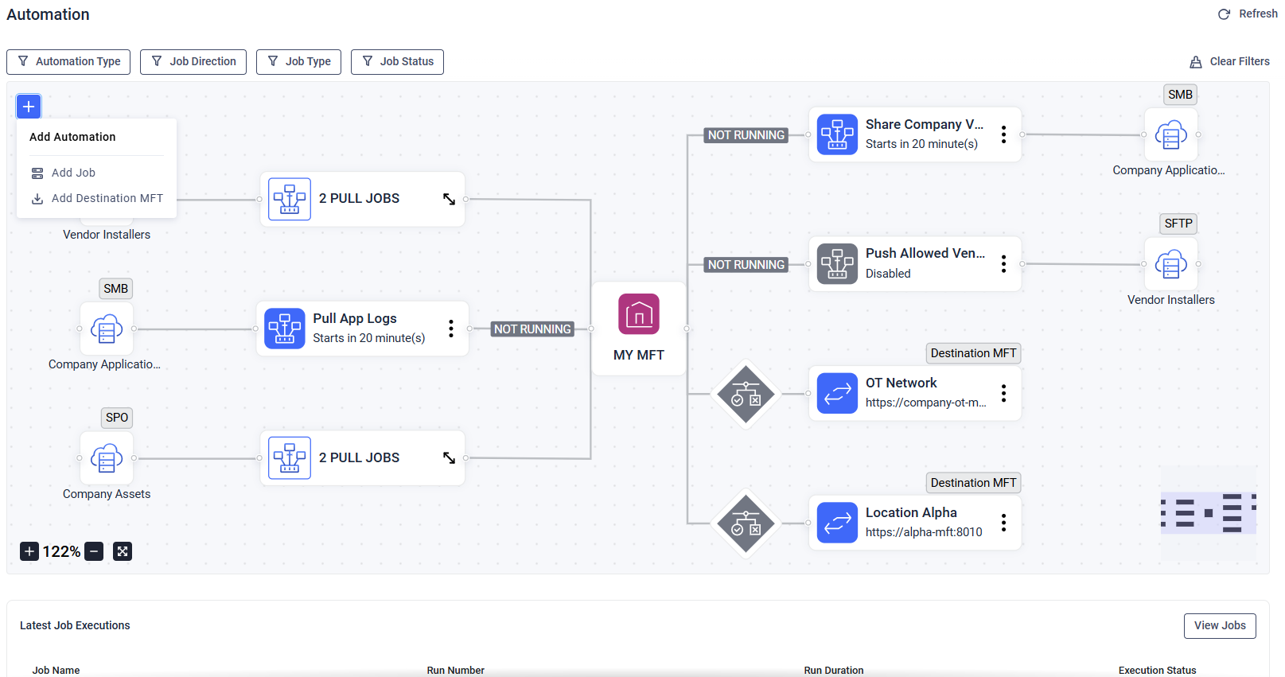The image size is (1285, 677).
Task: Select Add Job from the menu
Action: [x=73, y=173]
